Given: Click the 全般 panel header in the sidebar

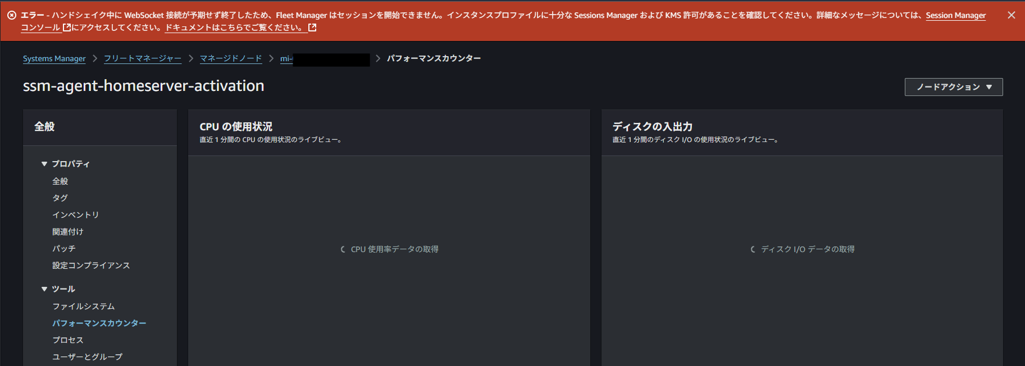Looking at the screenshot, I should click(44, 126).
